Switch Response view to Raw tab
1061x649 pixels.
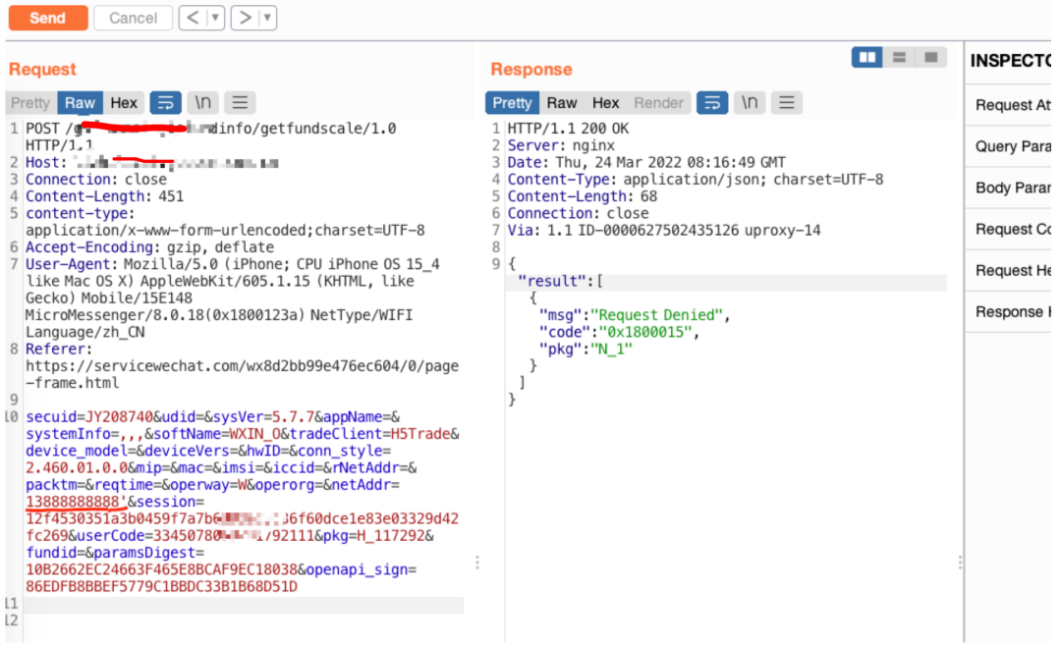(x=562, y=103)
